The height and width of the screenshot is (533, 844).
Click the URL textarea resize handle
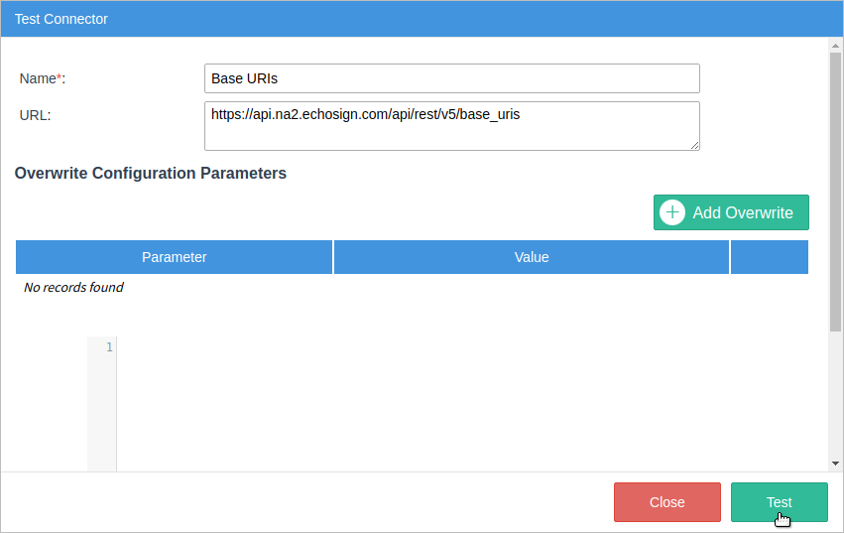tap(694, 145)
